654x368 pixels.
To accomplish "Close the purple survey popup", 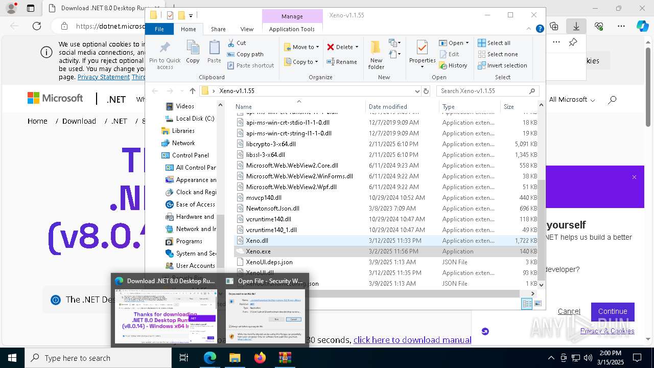I will pos(634,177).
